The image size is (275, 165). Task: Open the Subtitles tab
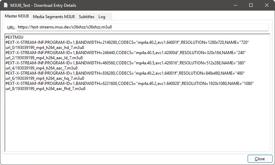(x=86, y=17)
